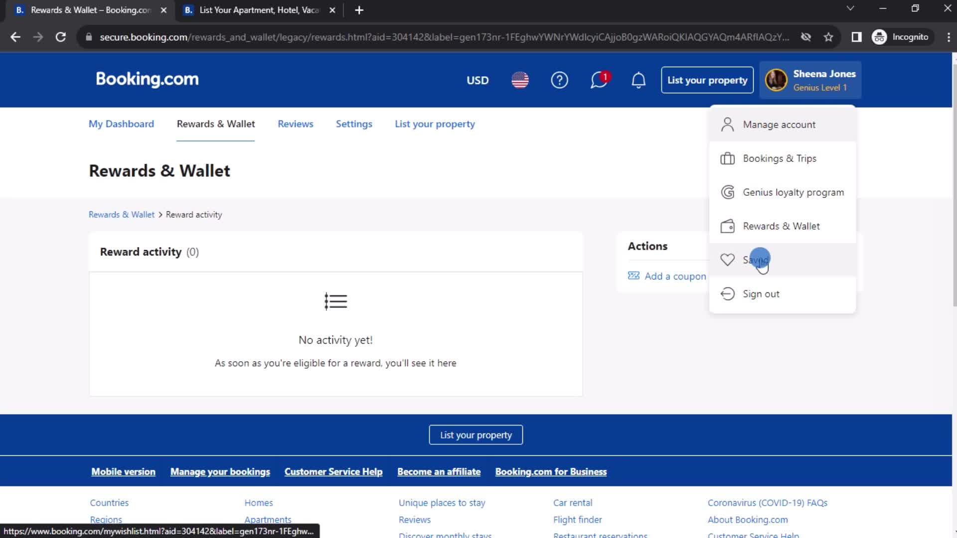
Task: Open the About Booking.com footer link
Action: pyautogui.click(x=748, y=520)
